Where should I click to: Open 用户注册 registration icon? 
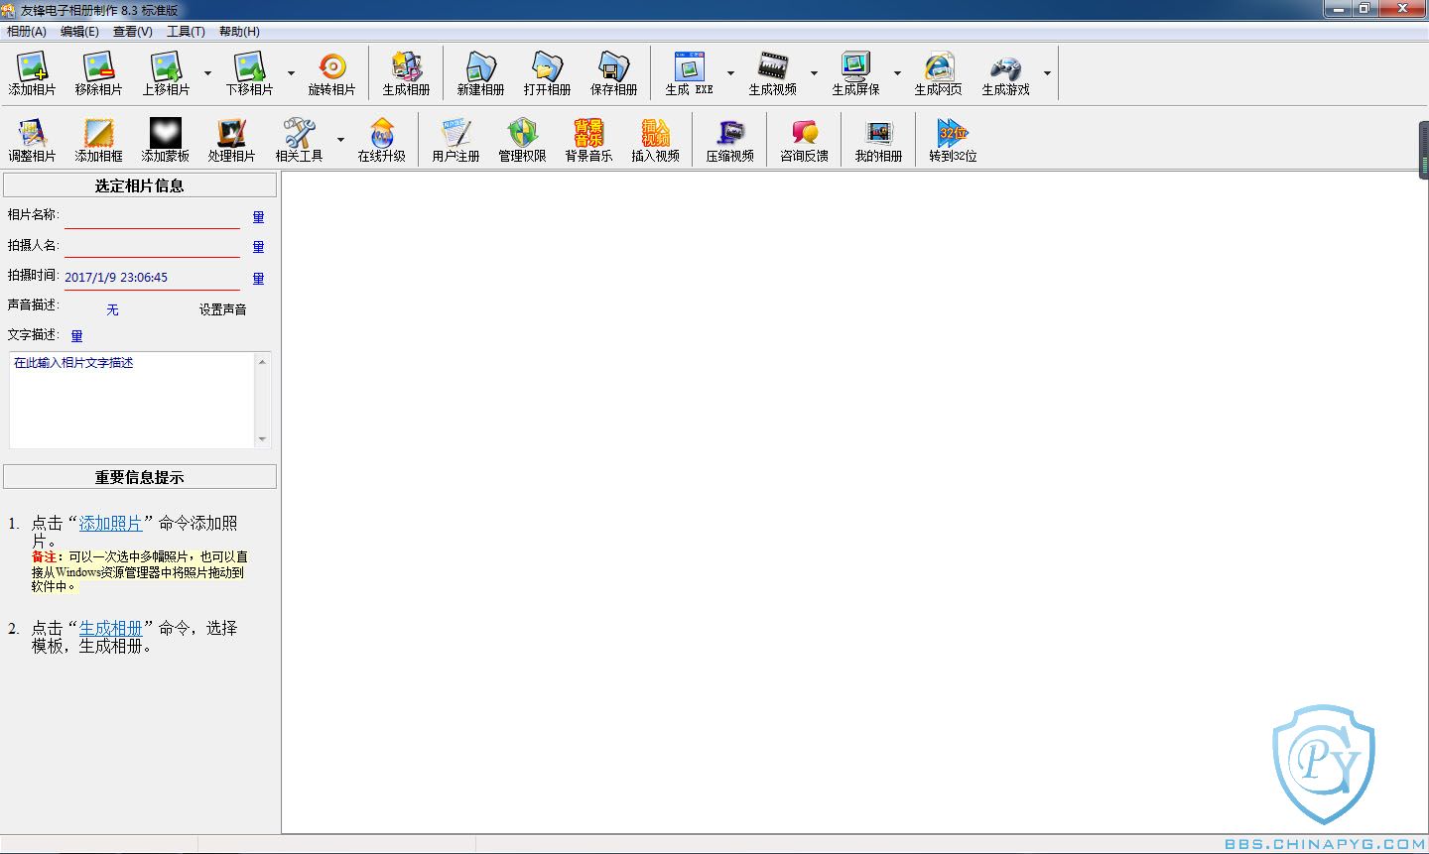coord(455,140)
